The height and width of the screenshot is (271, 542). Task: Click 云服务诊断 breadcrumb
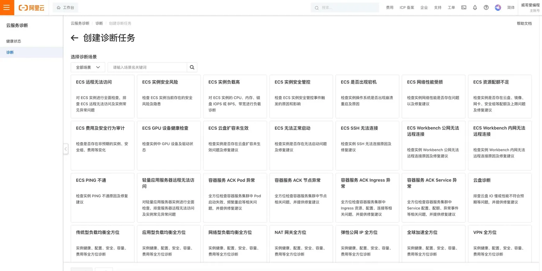coord(80,24)
